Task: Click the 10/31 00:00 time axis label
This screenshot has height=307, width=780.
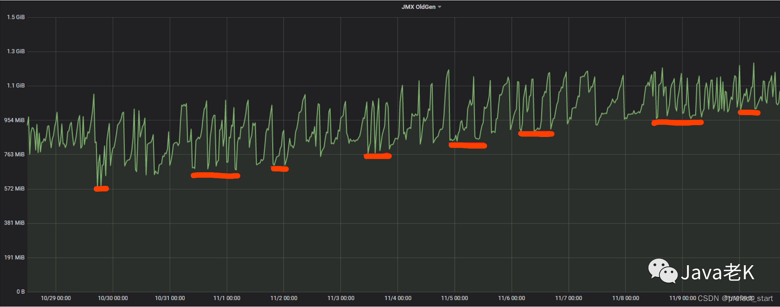Action: click(x=170, y=298)
